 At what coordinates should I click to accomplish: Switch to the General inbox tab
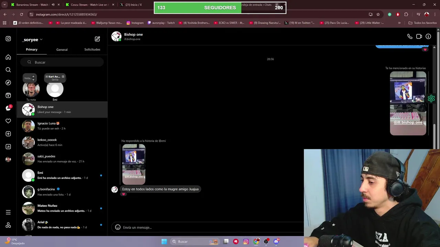(x=62, y=50)
